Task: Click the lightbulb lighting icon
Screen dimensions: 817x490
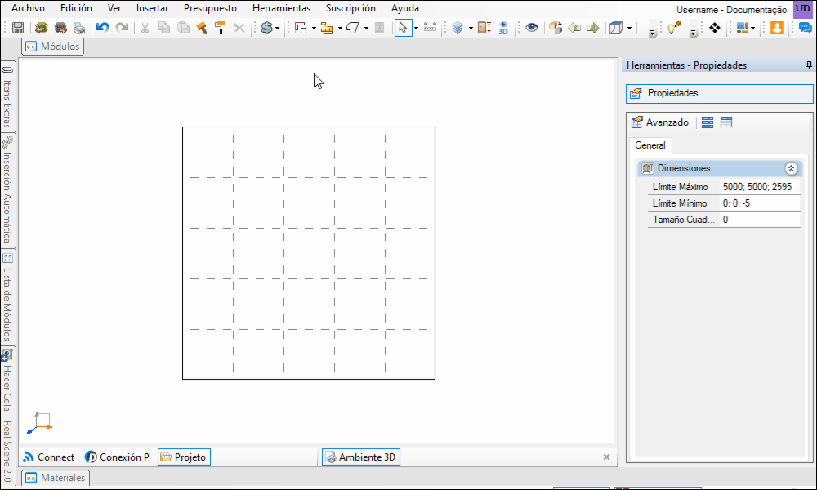Action: coord(674,28)
